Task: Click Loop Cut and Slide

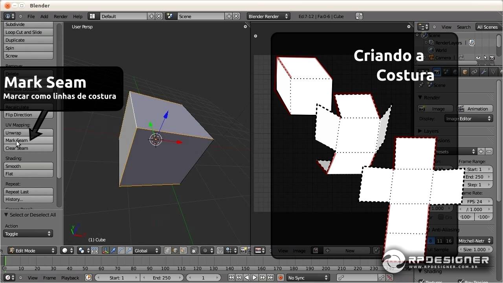Action: pos(28,32)
